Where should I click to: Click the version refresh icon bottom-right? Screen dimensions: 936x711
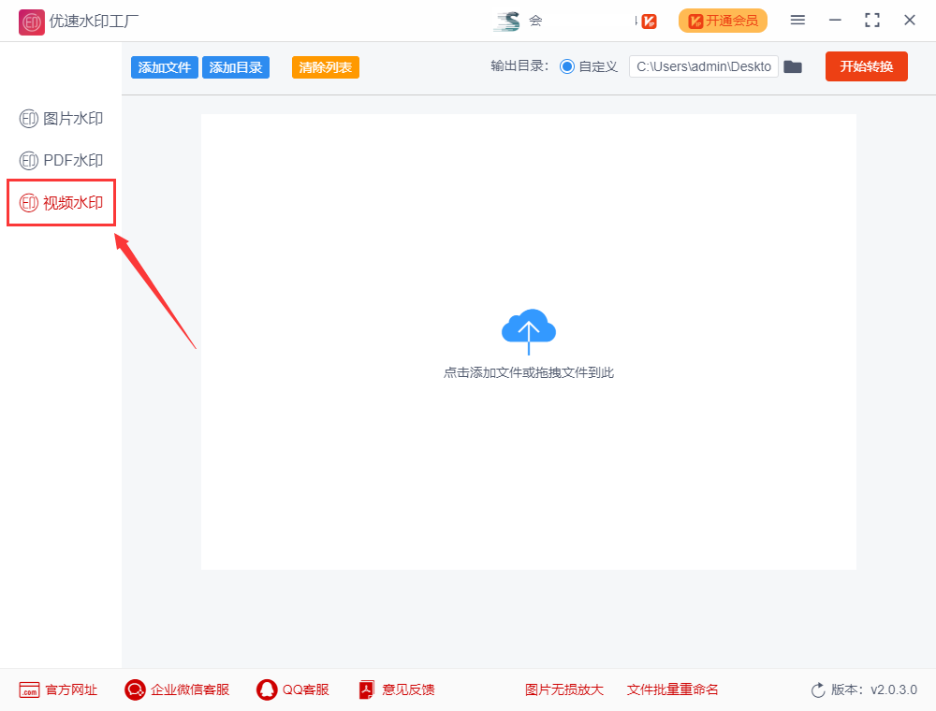(815, 689)
